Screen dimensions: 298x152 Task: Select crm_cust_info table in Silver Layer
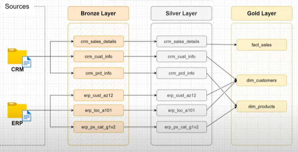point(182,57)
